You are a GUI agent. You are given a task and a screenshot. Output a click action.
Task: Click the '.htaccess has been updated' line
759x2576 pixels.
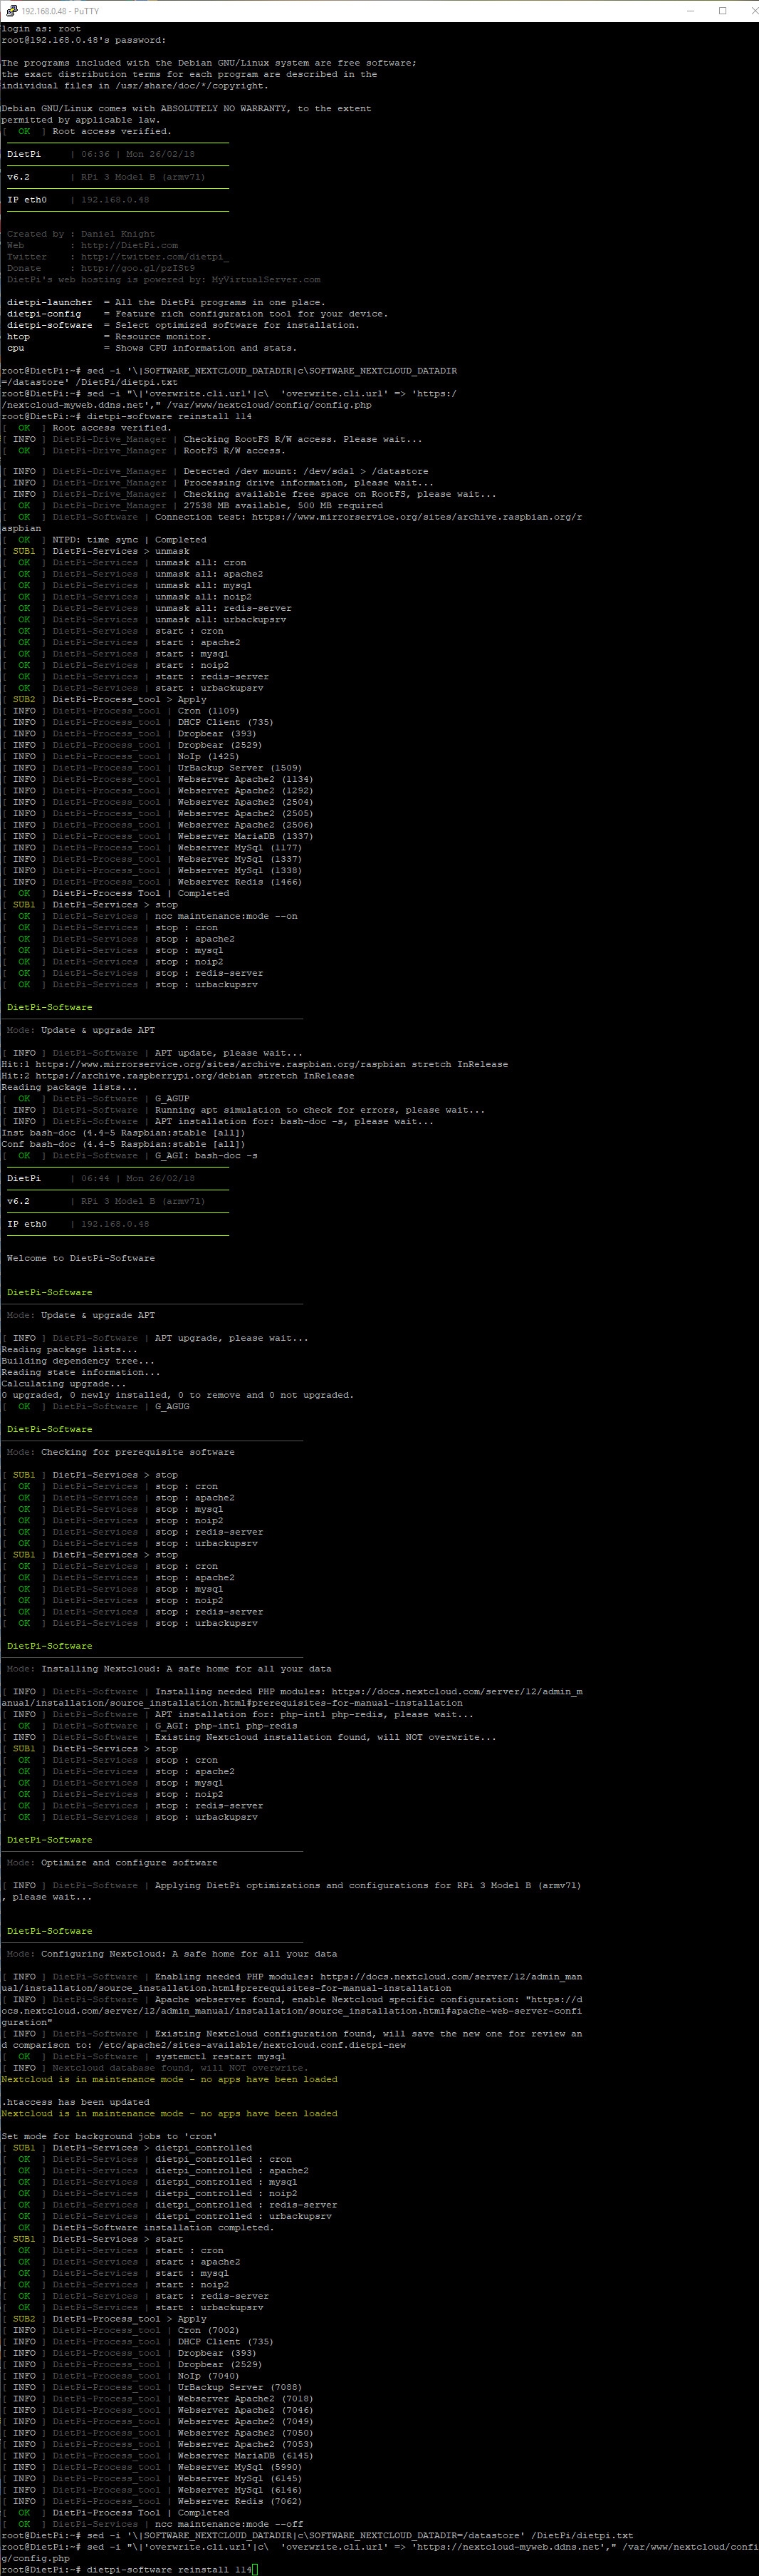pos(76,2102)
